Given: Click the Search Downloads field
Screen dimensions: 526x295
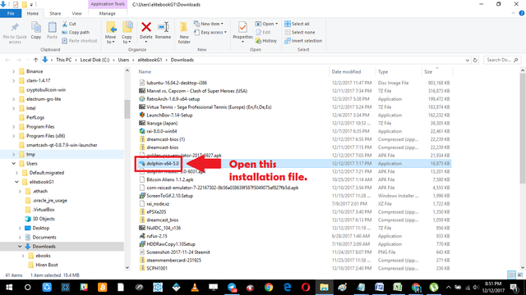Looking at the screenshot, I should tap(502, 60).
